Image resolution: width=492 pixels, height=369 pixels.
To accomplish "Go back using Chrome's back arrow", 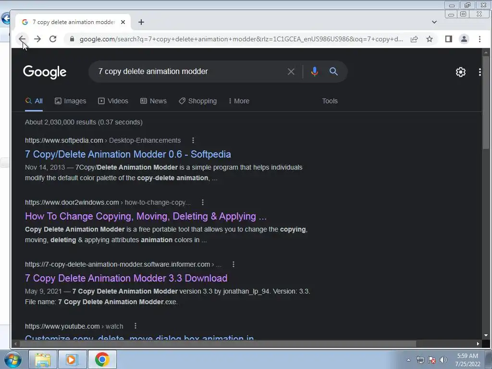I will (22, 39).
